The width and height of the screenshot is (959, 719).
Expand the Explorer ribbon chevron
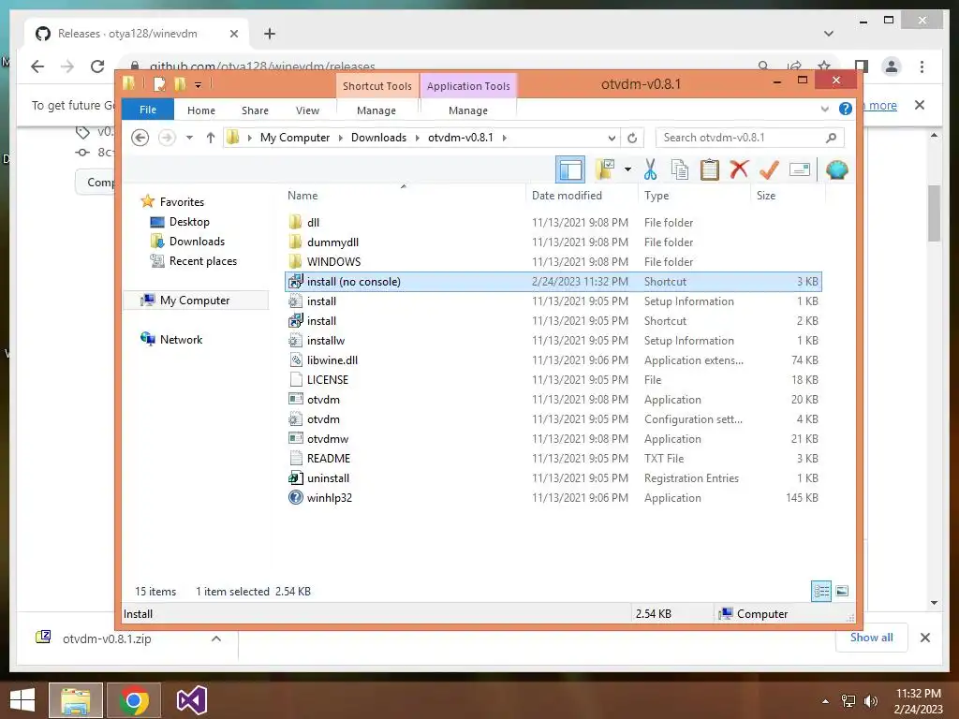tap(824, 110)
